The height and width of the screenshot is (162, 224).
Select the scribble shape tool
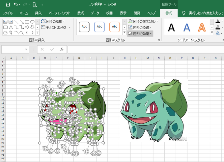coord(11,33)
